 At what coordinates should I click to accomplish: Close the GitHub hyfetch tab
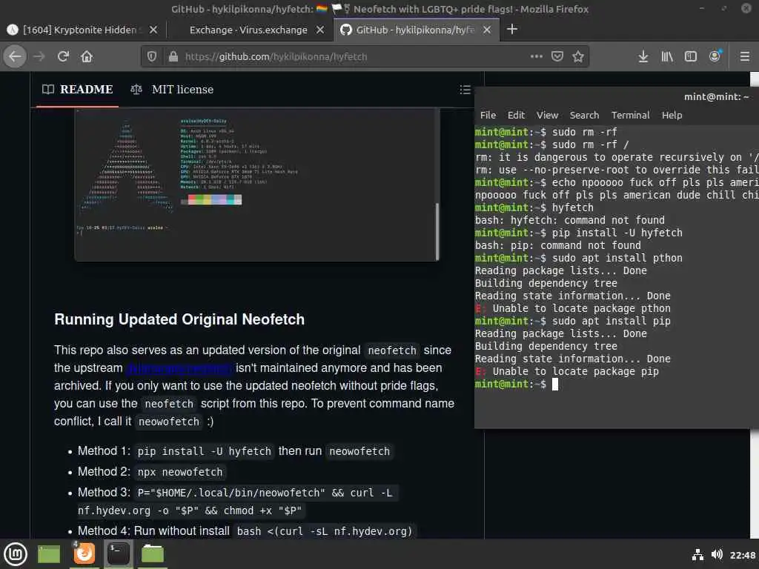(487, 30)
